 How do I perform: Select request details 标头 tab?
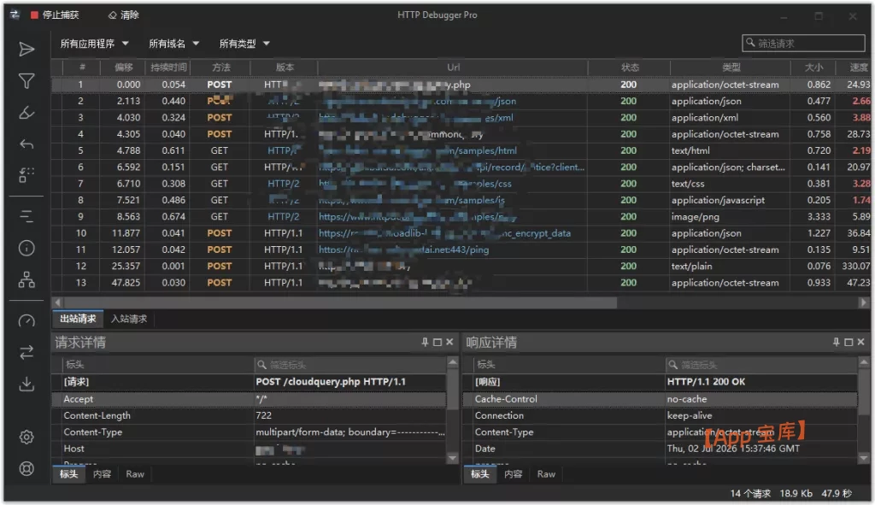click(x=69, y=473)
